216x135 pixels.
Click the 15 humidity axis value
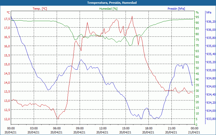197,108
